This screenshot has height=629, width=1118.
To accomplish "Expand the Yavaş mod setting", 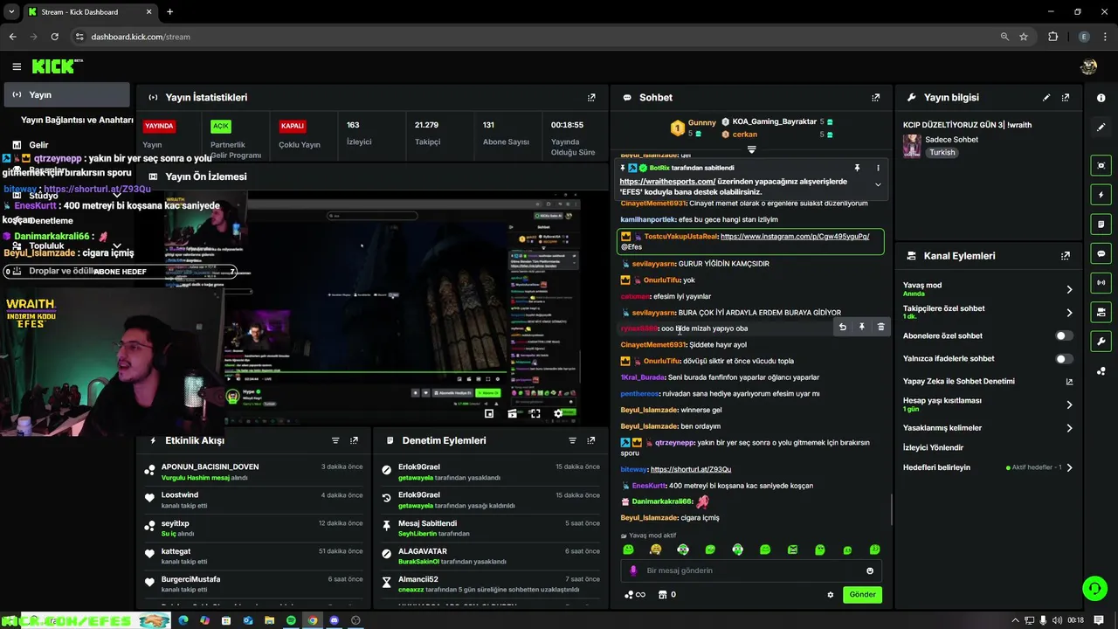I will 1069,289.
